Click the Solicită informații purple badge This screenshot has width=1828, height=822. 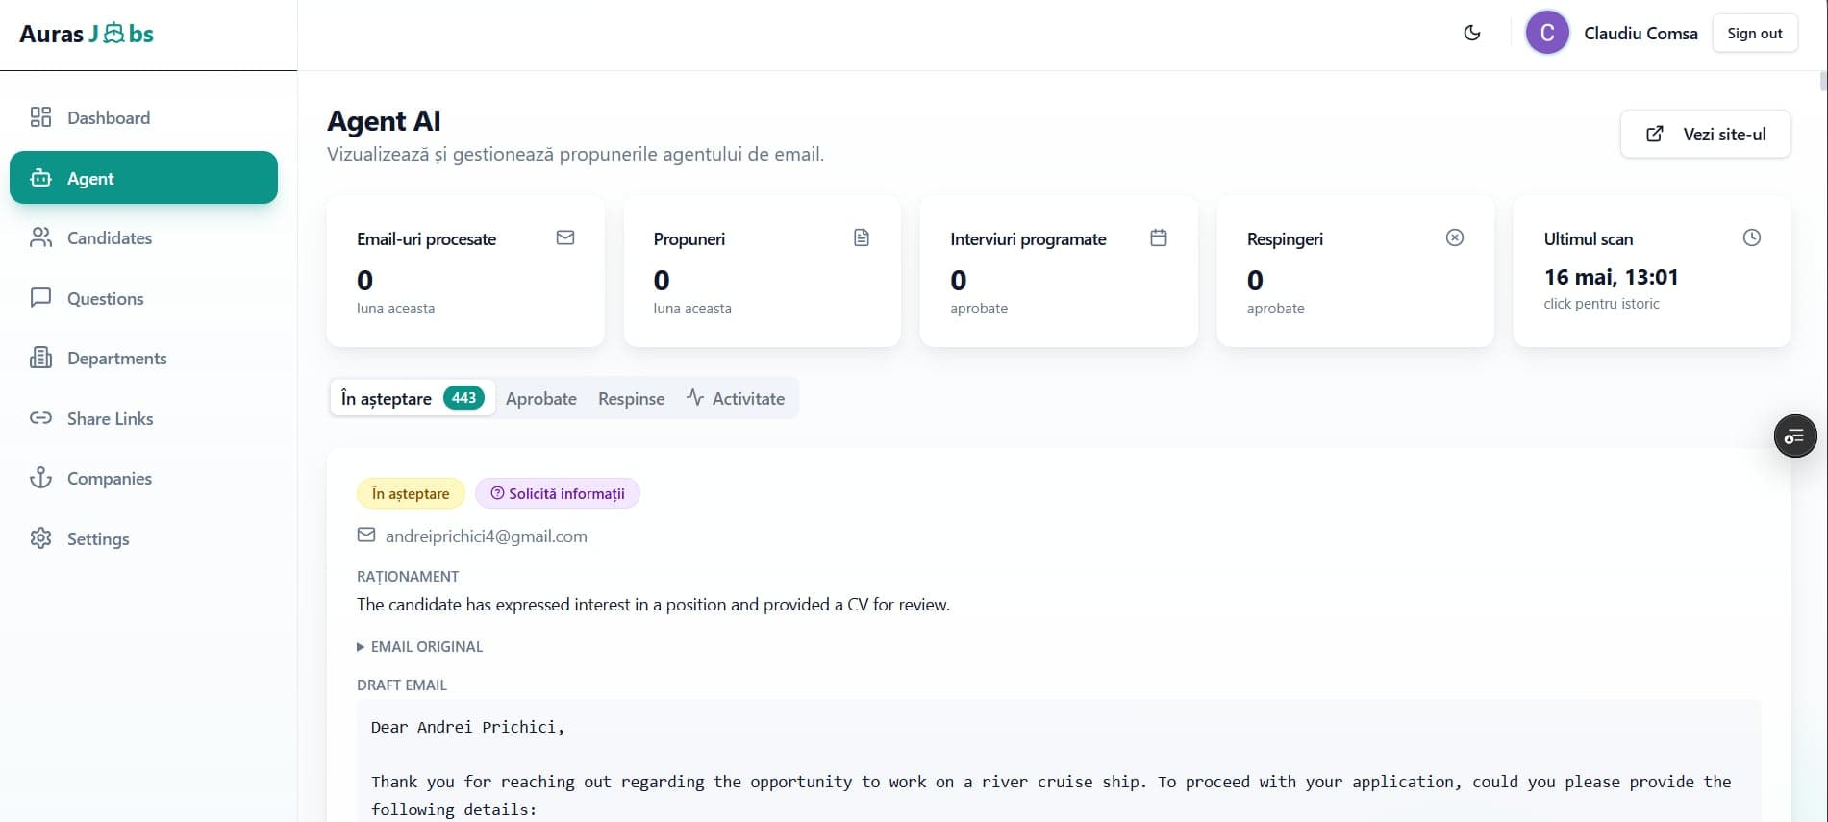[558, 493]
